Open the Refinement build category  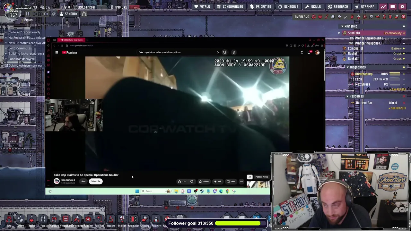pyautogui.click(x=77, y=221)
